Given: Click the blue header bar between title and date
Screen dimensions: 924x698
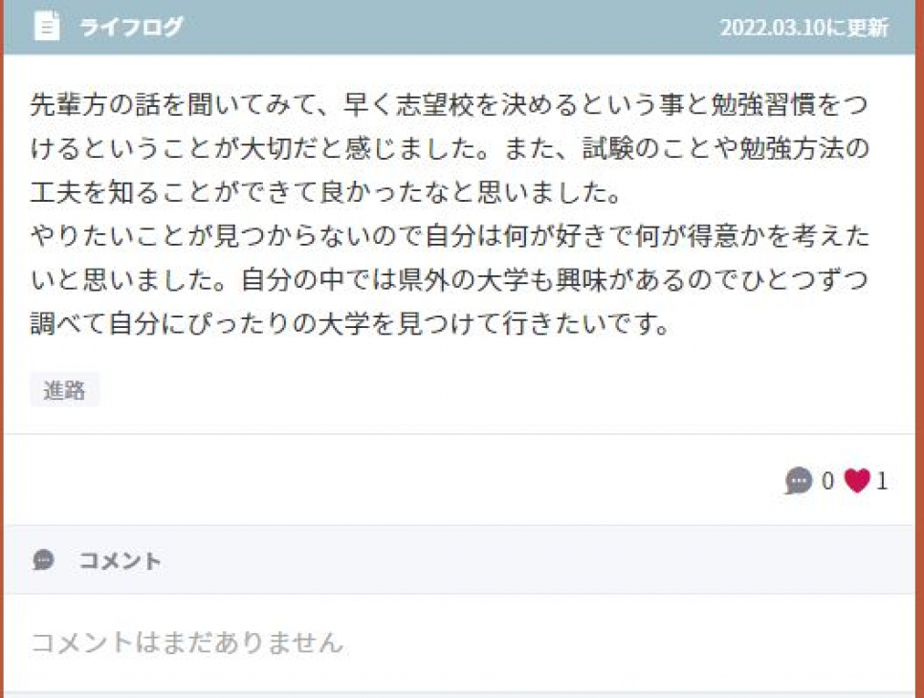Looking at the screenshot, I should point(451,27).
